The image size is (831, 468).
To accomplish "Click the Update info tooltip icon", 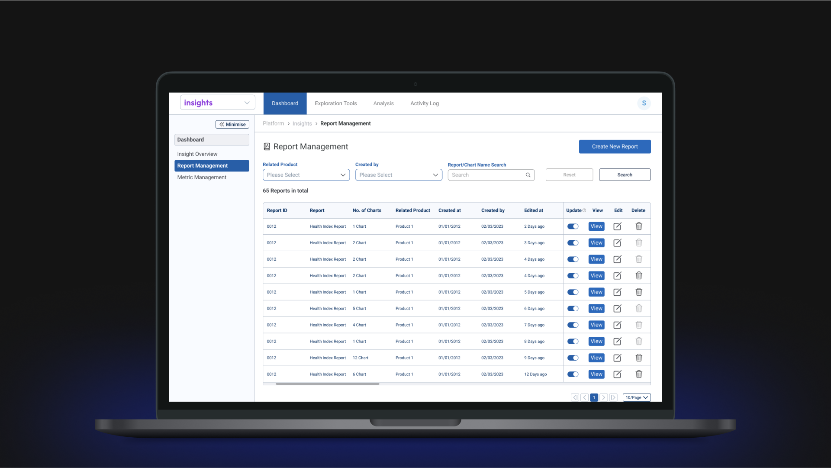I will coord(584,210).
